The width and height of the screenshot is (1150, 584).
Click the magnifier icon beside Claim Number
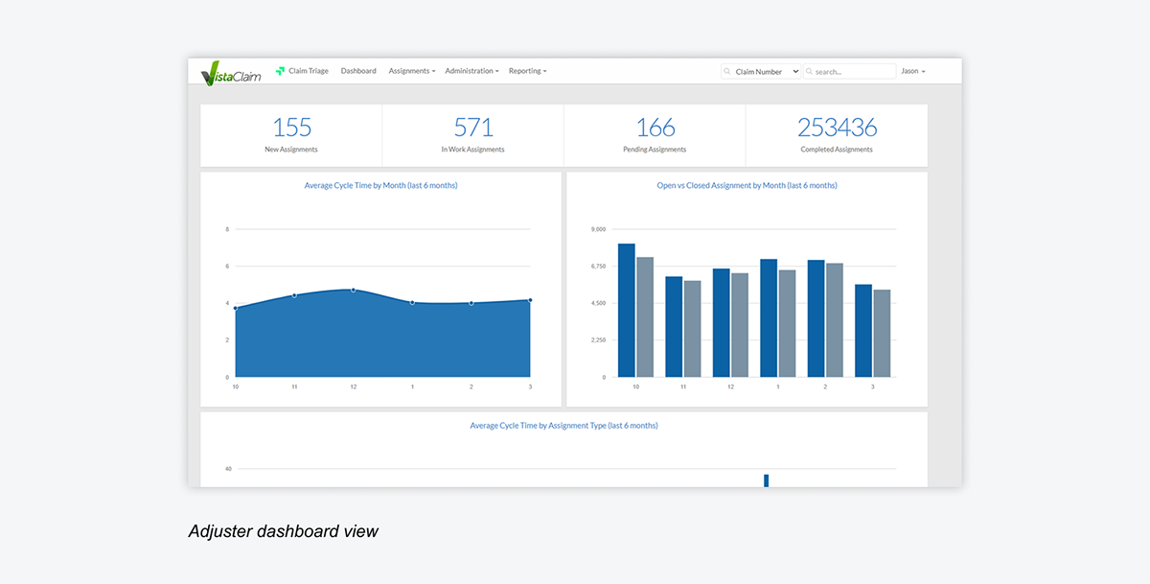pos(728,72)
